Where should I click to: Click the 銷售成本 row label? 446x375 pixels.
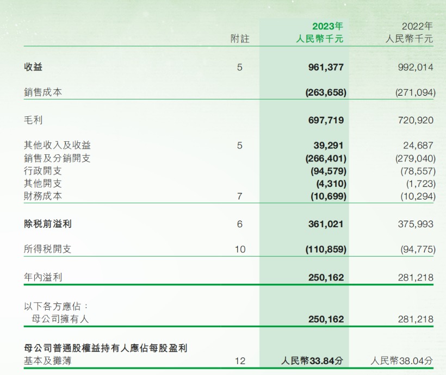[x=43, y=92]
